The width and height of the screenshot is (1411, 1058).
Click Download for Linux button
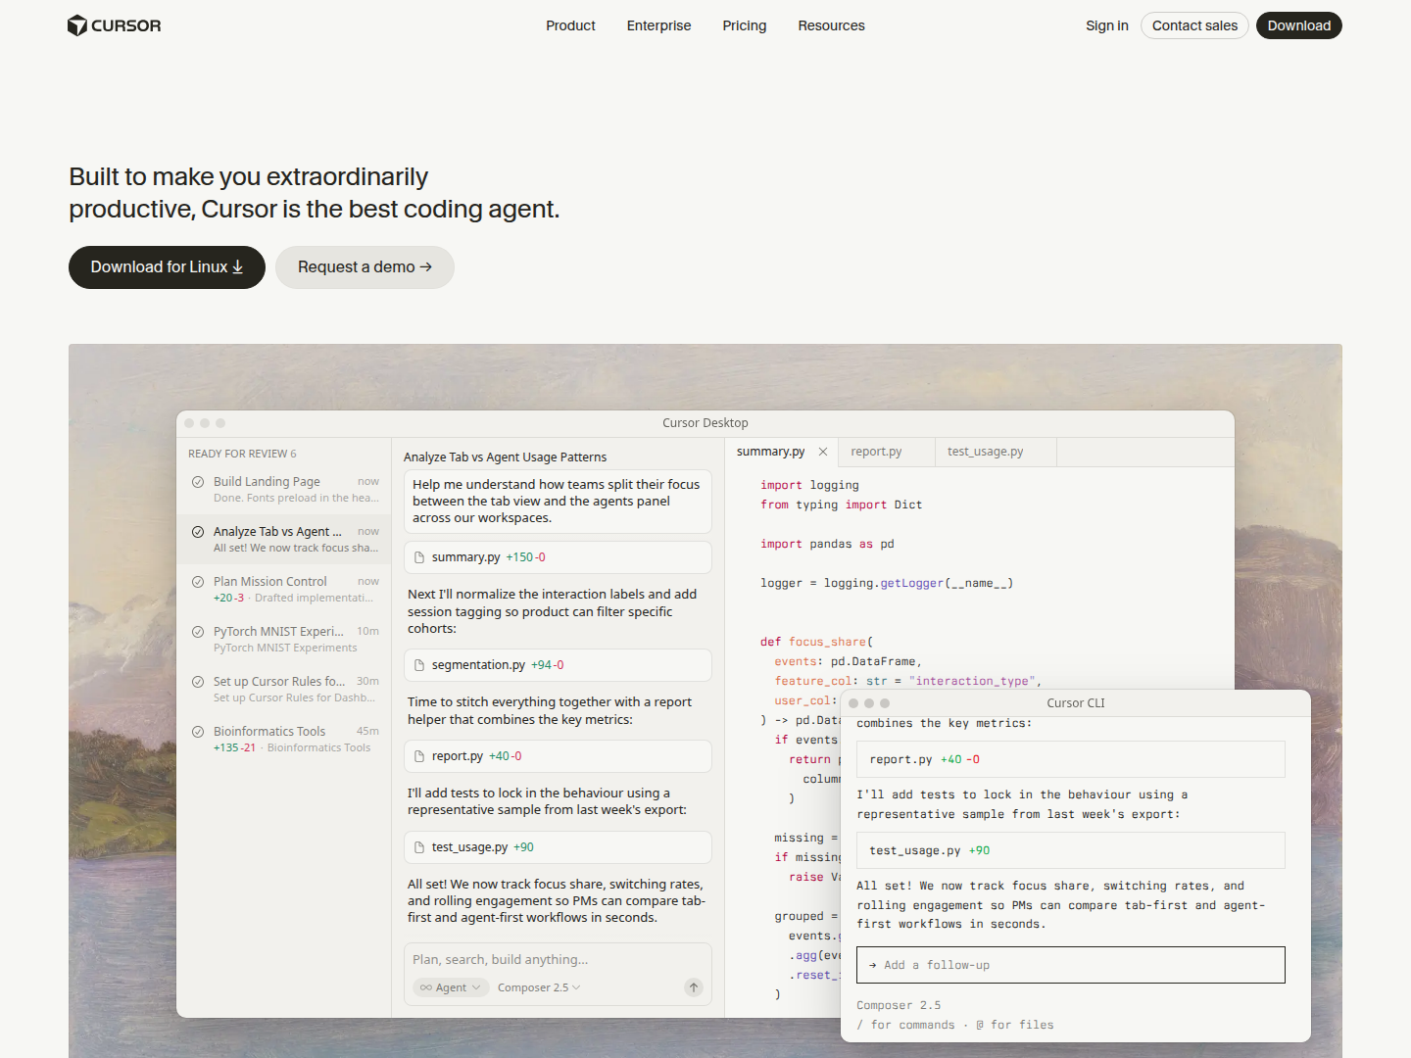pos(167,267)
